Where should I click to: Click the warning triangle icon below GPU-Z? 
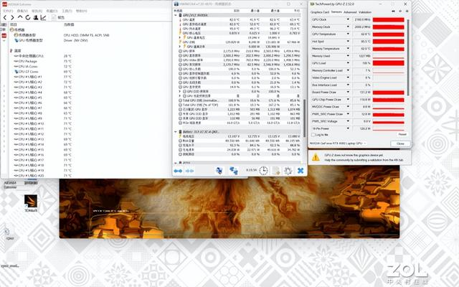pos(316,158)
